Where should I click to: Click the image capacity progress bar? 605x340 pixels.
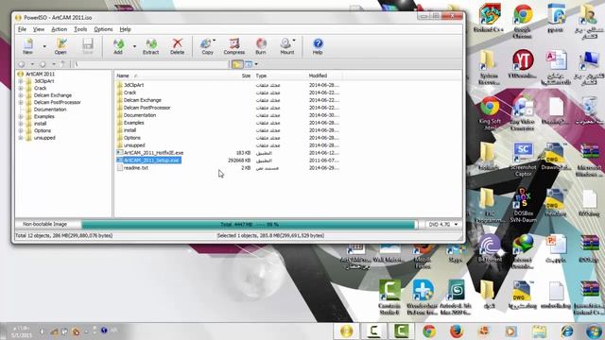249,225
